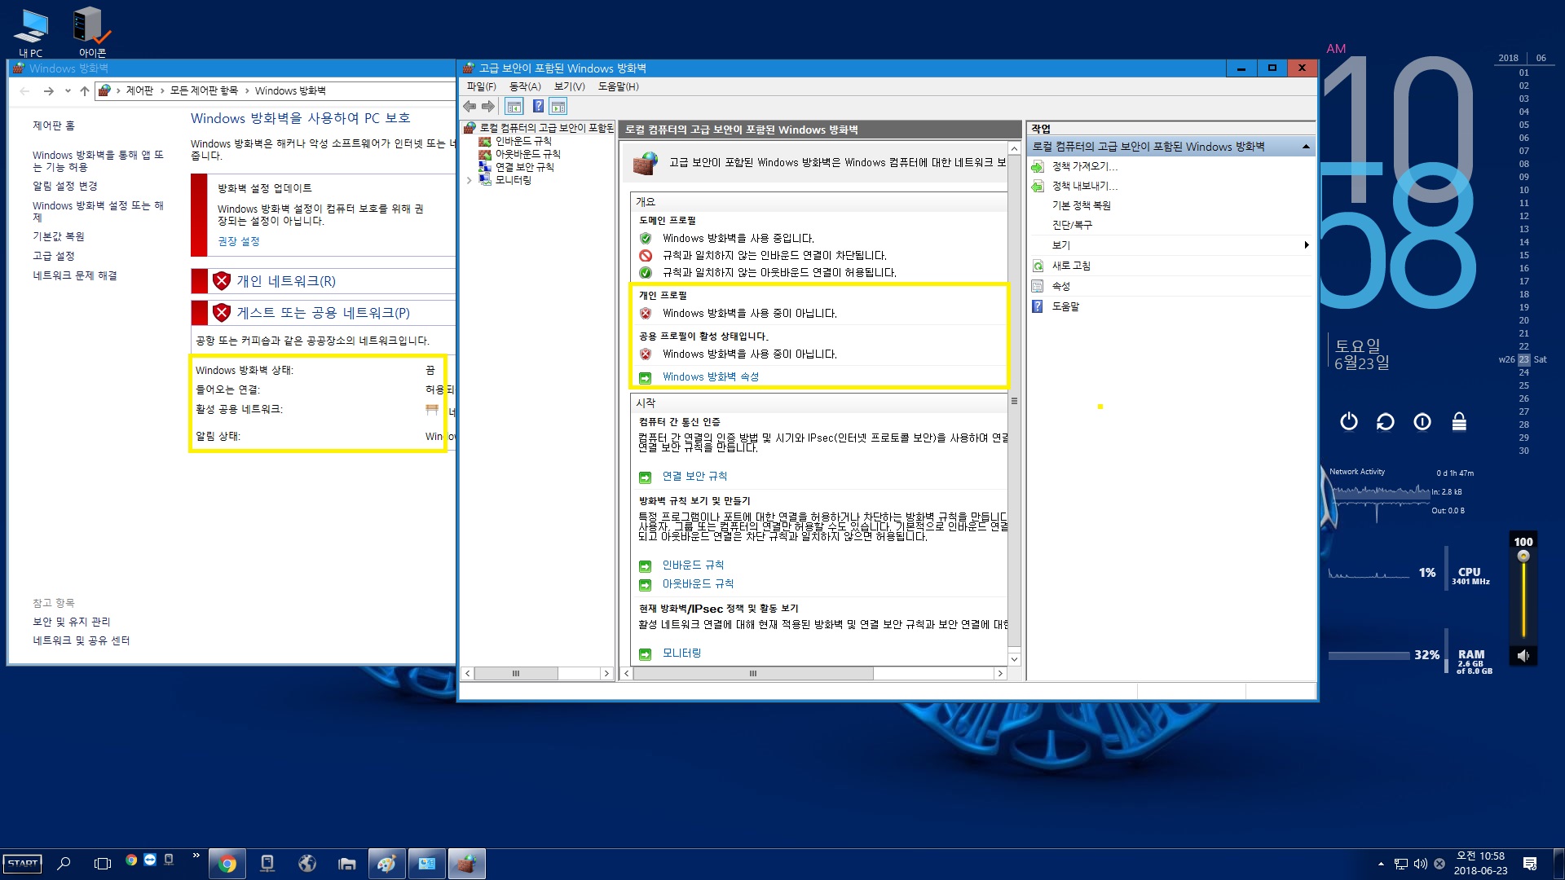The width and height of the screenshot is (1565, 880).
Task: Click the down arrow of the overview vertical scrollbar
Action: [x=1014, y=659]
